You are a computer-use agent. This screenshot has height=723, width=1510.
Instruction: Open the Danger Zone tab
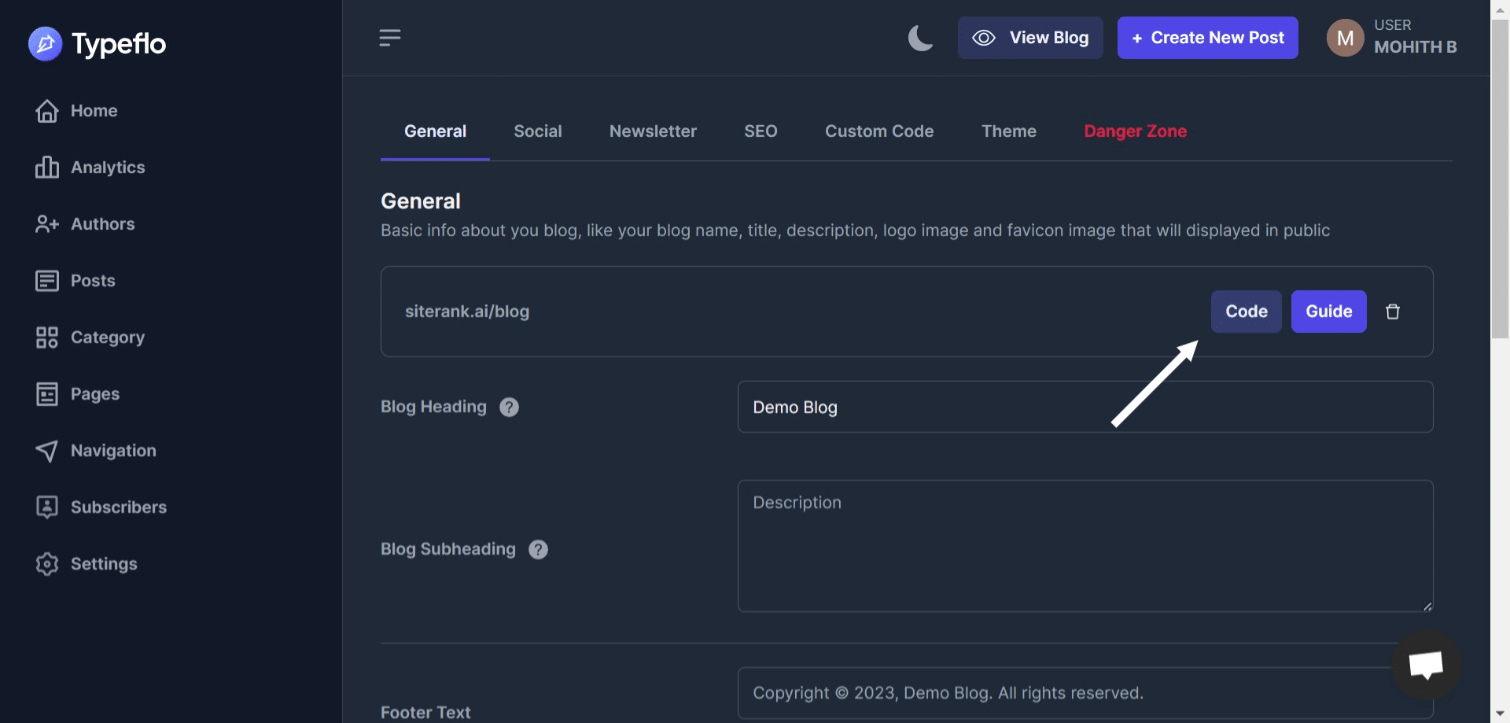click(1135, 131)
